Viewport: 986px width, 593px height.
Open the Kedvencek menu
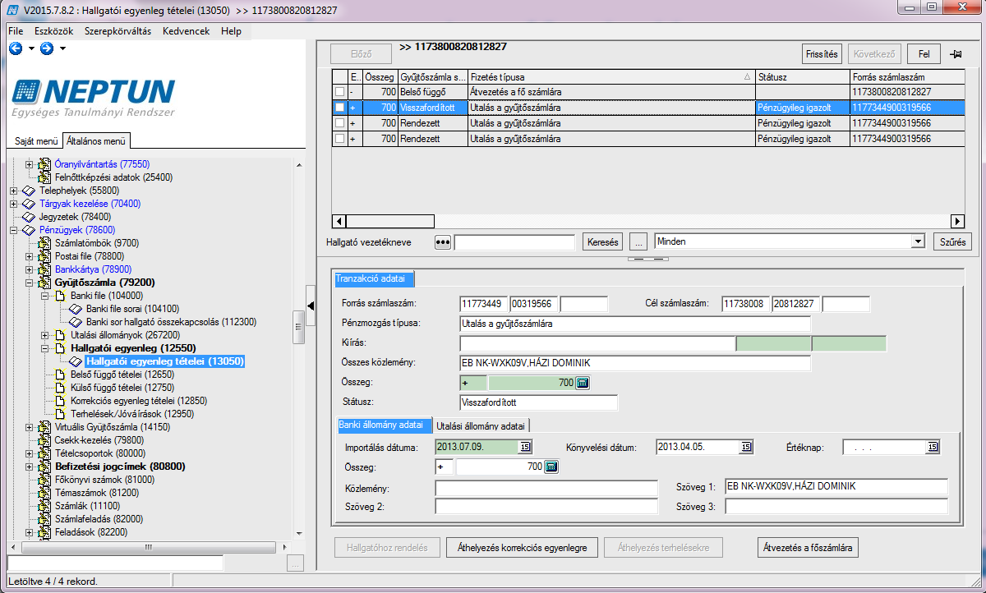coord(186,31)
